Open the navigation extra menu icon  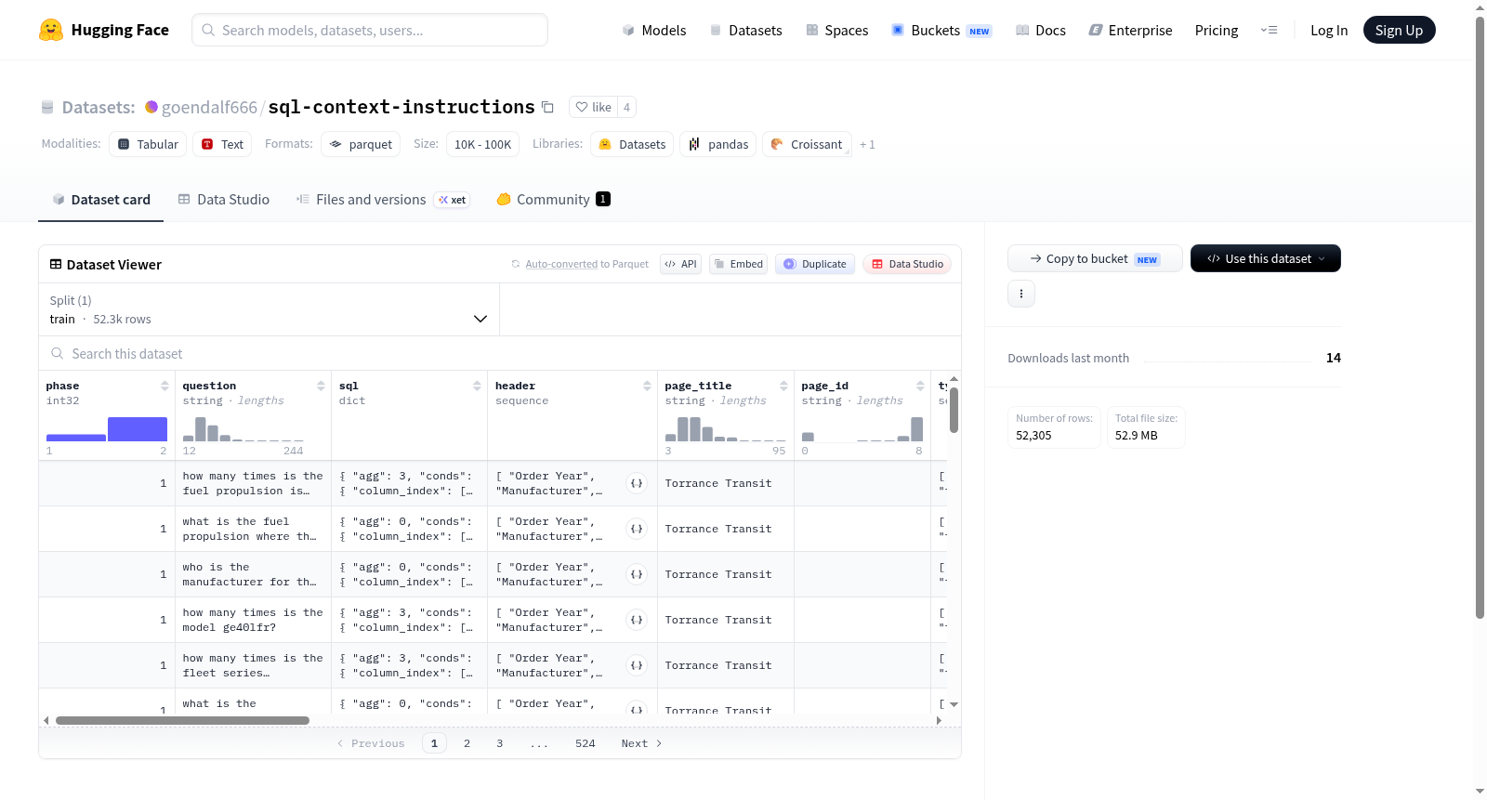coord(1269,30)
